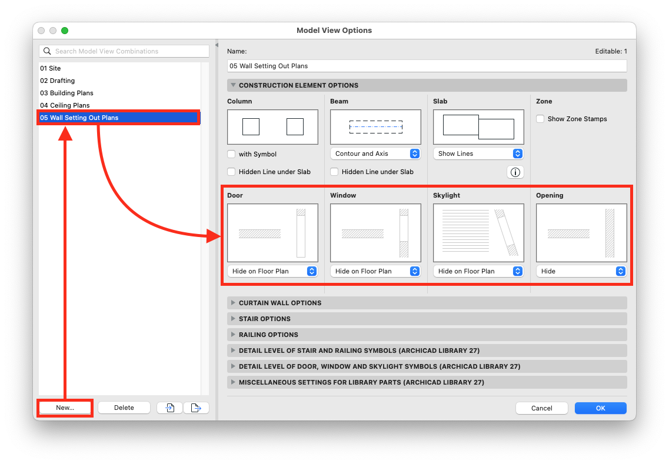Select the 01 Site combination
The image size is (669, 464).
click(119, 68)
